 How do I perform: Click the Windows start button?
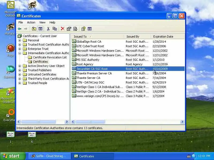13,156
